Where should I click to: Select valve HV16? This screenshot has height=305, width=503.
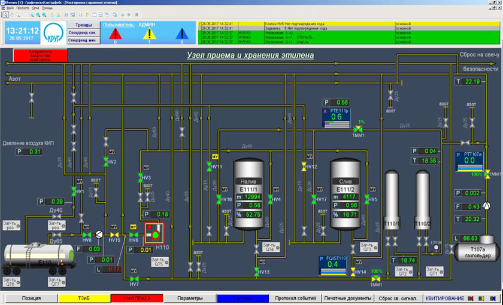coord(219,199)
